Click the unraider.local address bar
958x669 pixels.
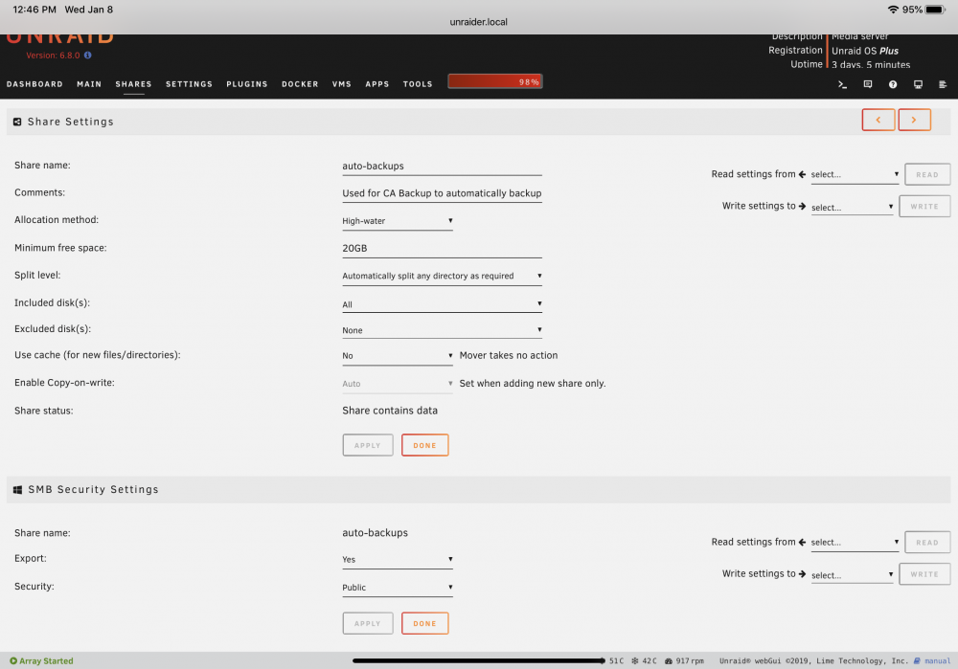[478, 22]
